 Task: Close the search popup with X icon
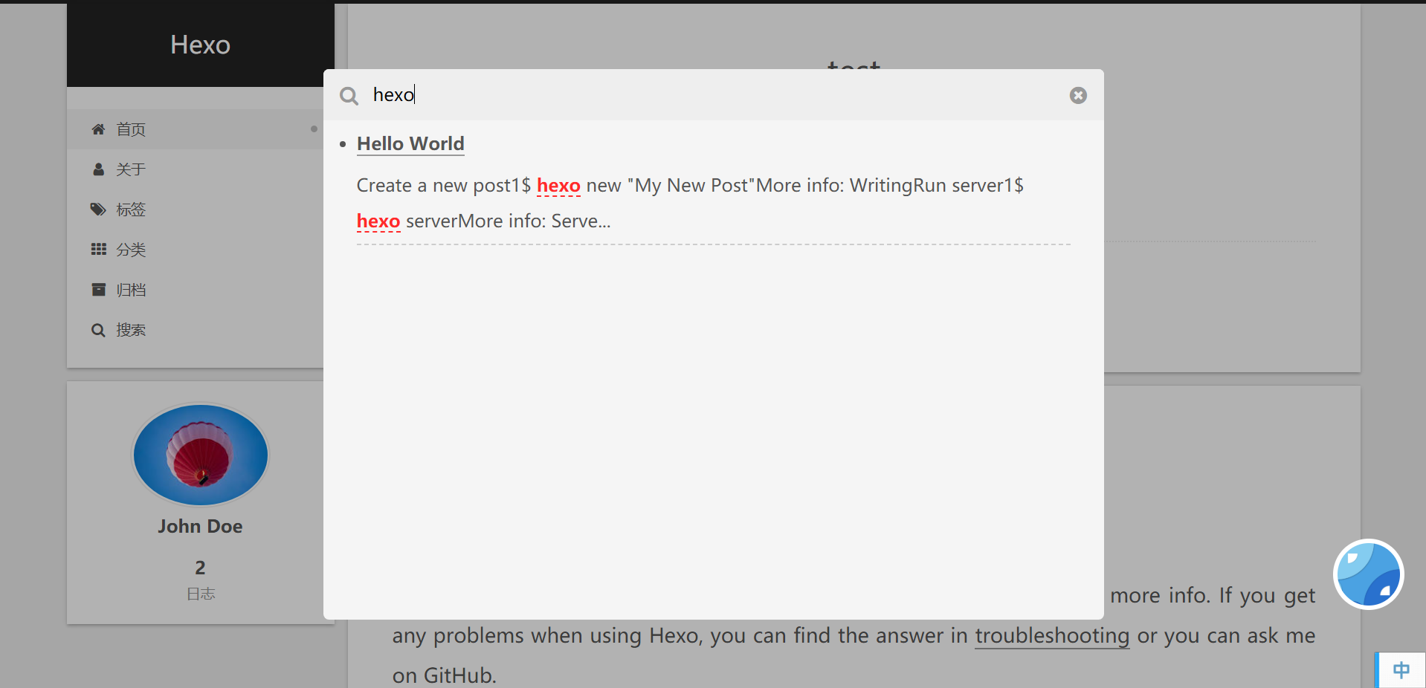(1078, 95)
